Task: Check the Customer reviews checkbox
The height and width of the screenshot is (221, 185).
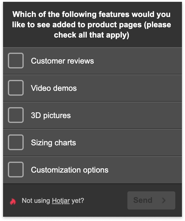Action: (16, 61)
